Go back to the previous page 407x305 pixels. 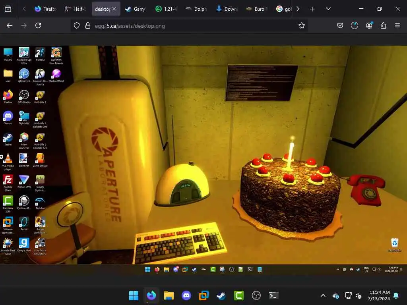click(10, 25)
